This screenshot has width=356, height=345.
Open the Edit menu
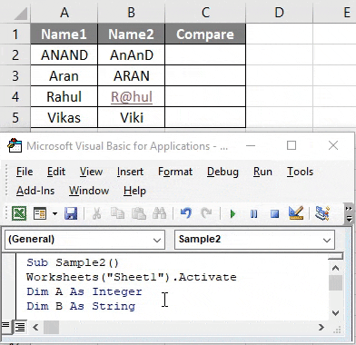[x=56, y=172]
